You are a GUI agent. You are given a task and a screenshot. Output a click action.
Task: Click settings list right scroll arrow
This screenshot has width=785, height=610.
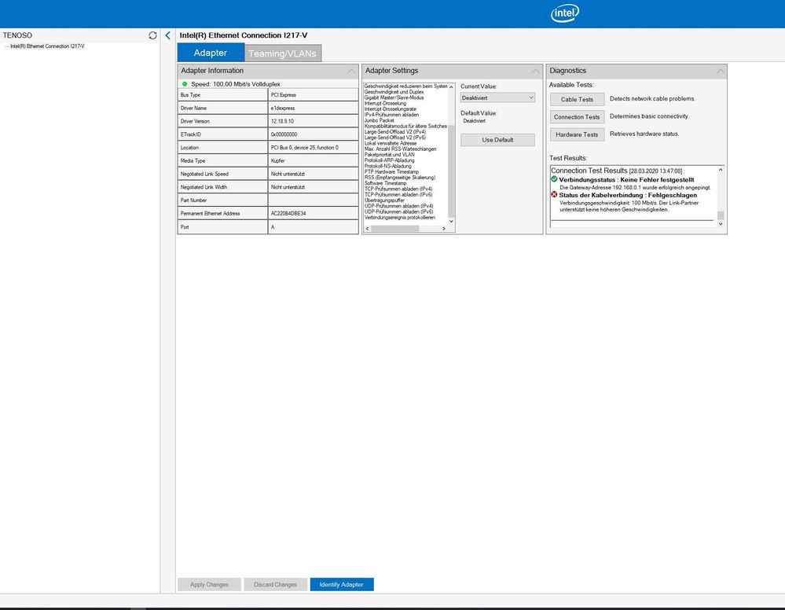[x=443, y=229]
